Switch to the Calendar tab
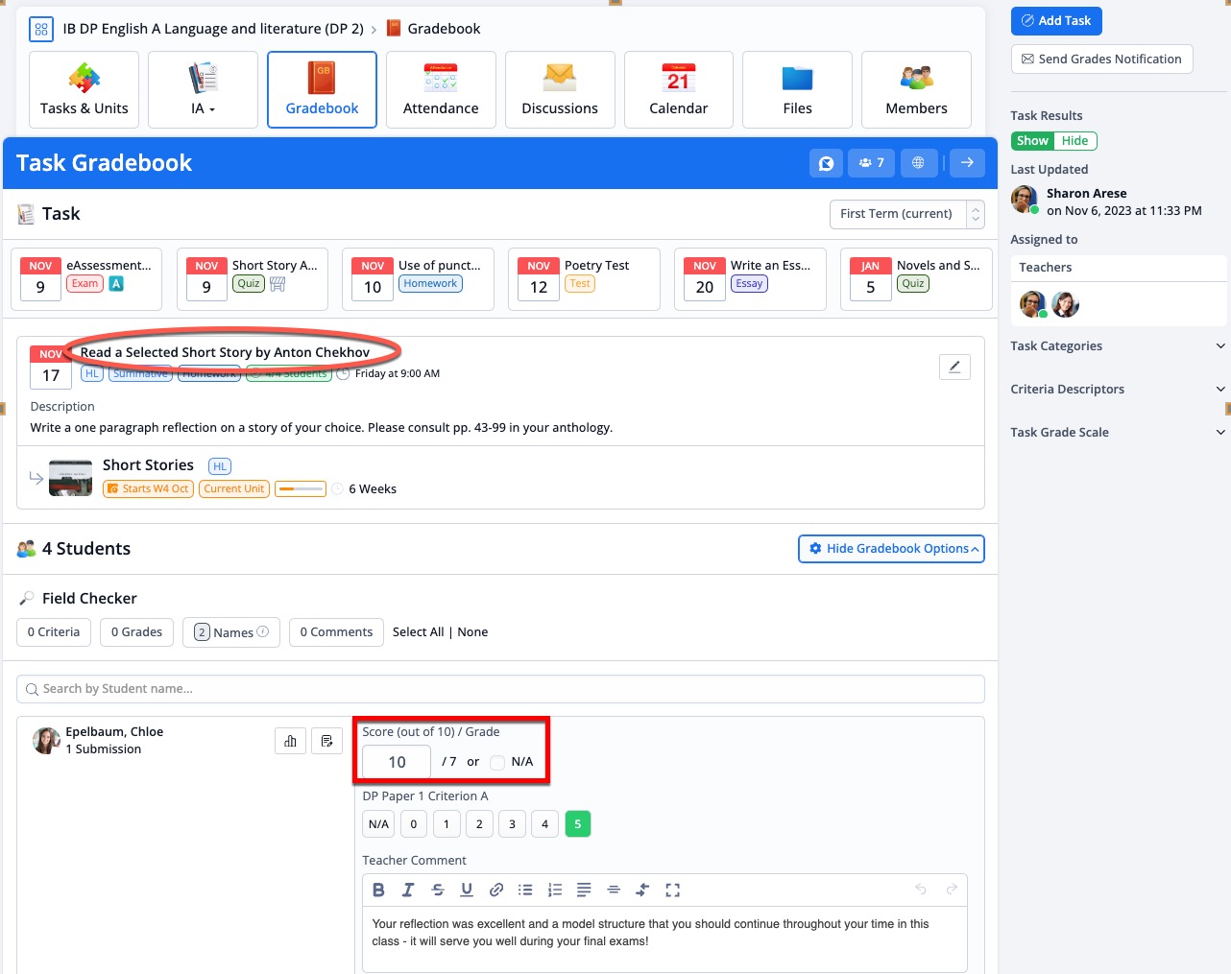 pos(678,90)
